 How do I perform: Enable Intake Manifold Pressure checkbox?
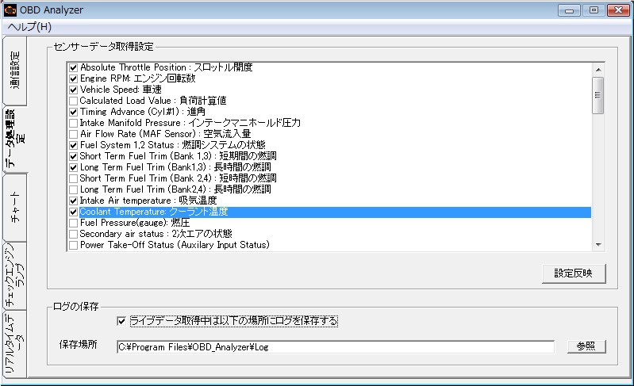[73, 123]
